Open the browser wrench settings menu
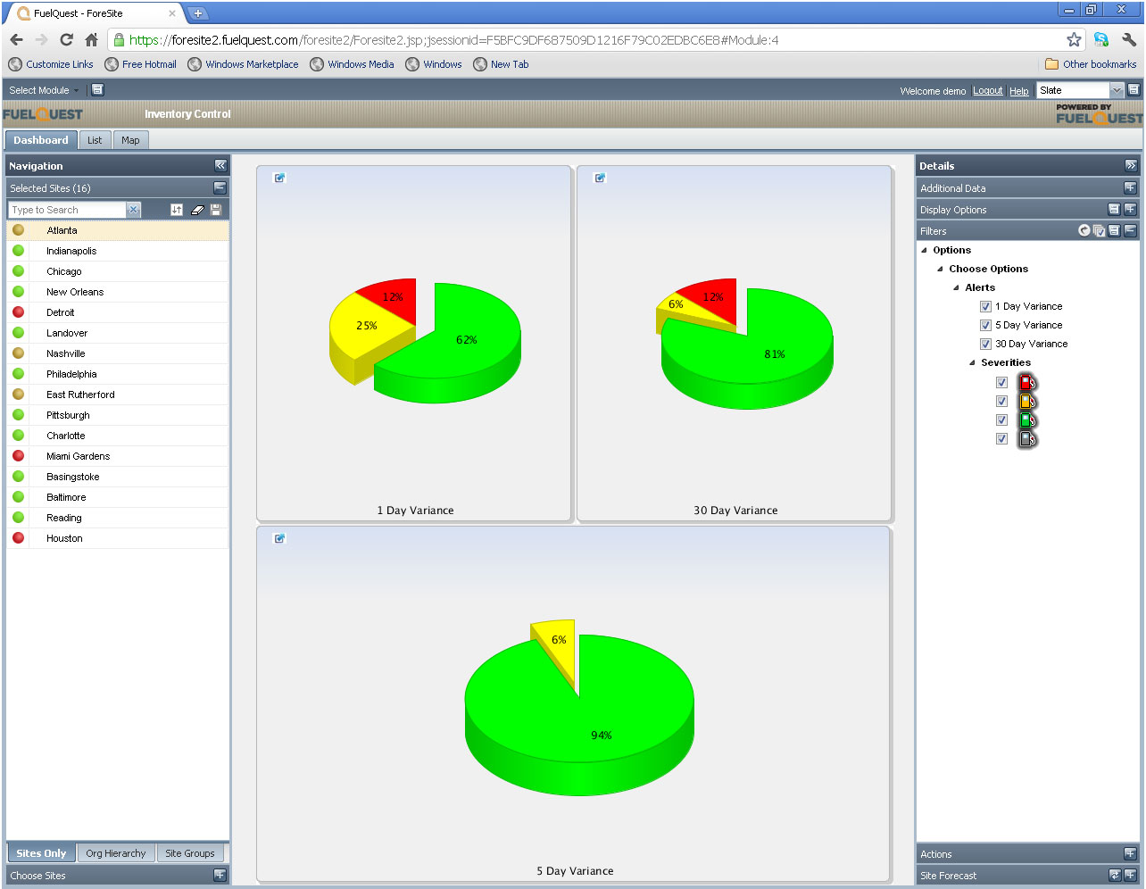This screenshot has height=889, width=1146. click(x=1129, y=39)
